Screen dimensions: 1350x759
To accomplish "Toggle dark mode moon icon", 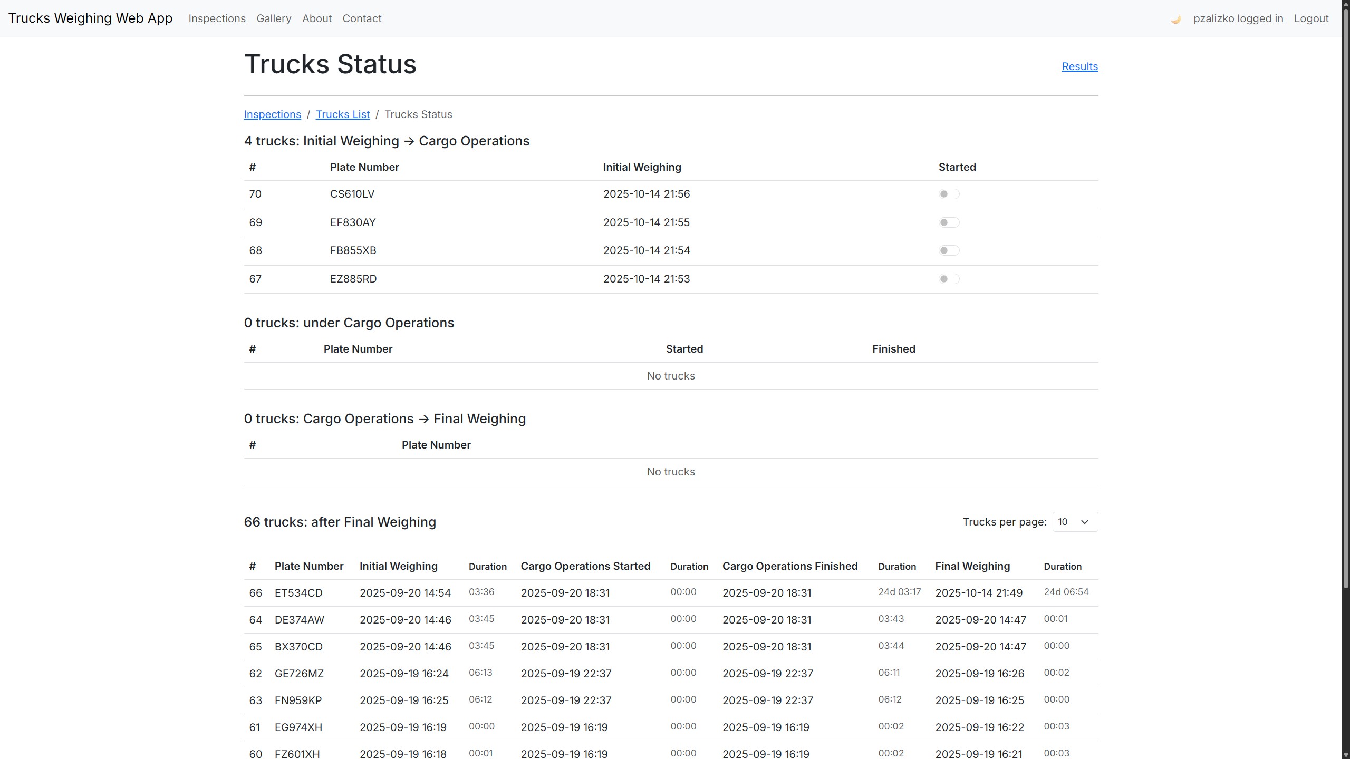I will (1175, 19).
